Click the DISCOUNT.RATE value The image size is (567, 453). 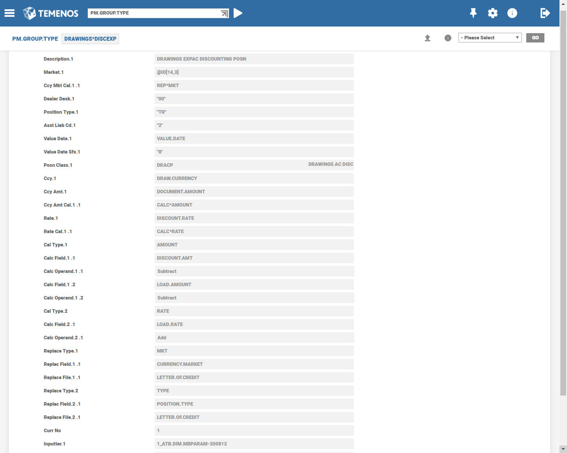pos(254,218)
